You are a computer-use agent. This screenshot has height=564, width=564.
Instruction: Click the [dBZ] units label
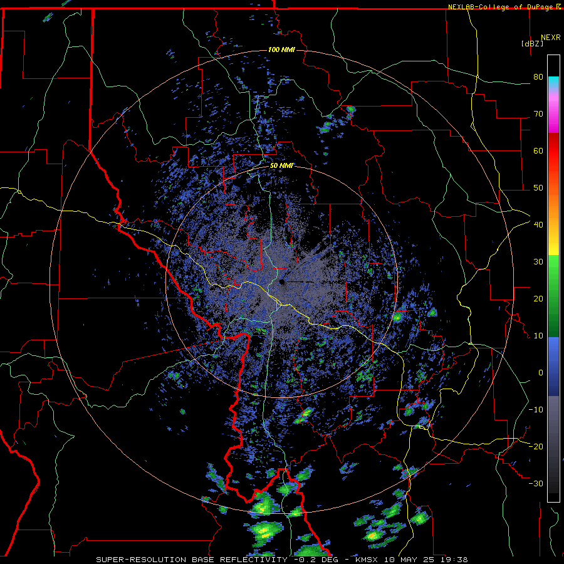(532, 43)
